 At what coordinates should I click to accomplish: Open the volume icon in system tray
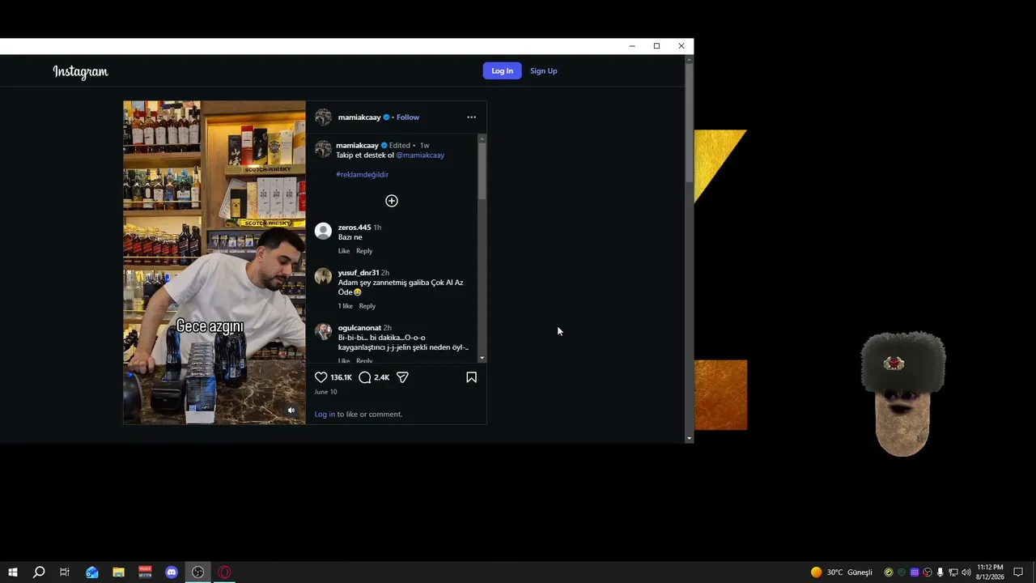coord(966,572)
